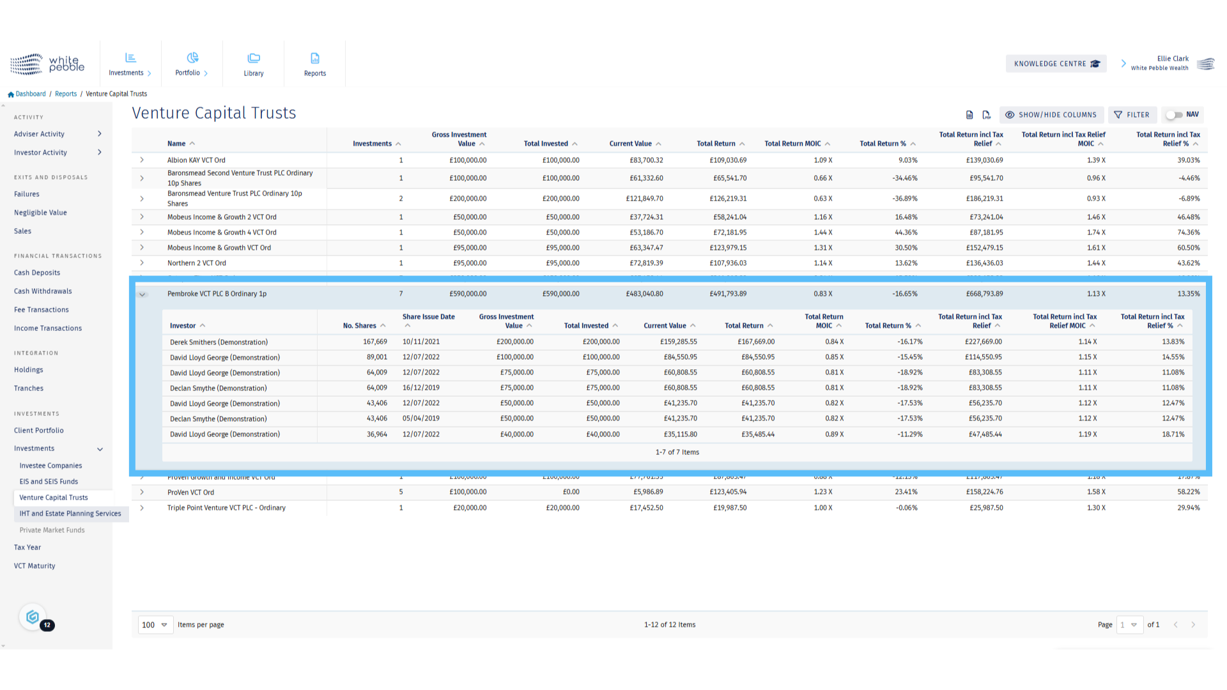Expand the Adviser Activity sidebar section
Screen dimensions: 1227x690
tap(99, 134)
